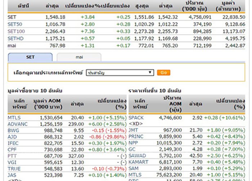The width and height of the screenshot is (252, 181).
Task: Click the orange Go button
Action: click(163, 73)
